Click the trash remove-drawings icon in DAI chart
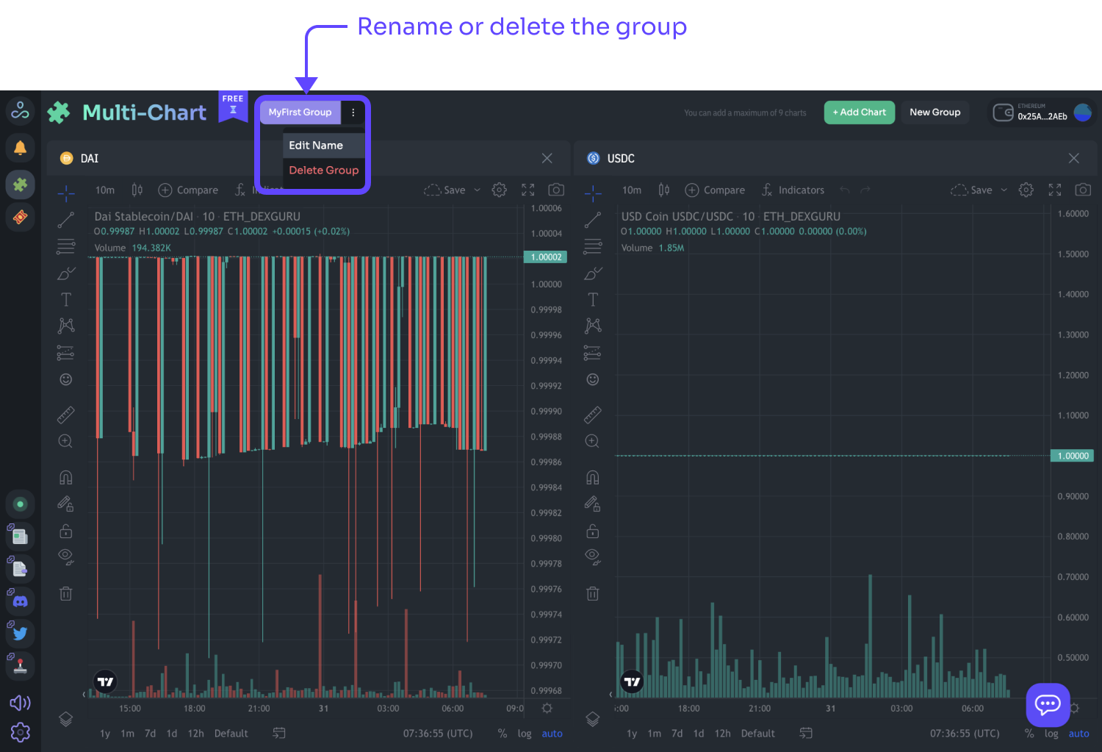The width and height of the screenshot is (1102, 752). coord(66,593)
